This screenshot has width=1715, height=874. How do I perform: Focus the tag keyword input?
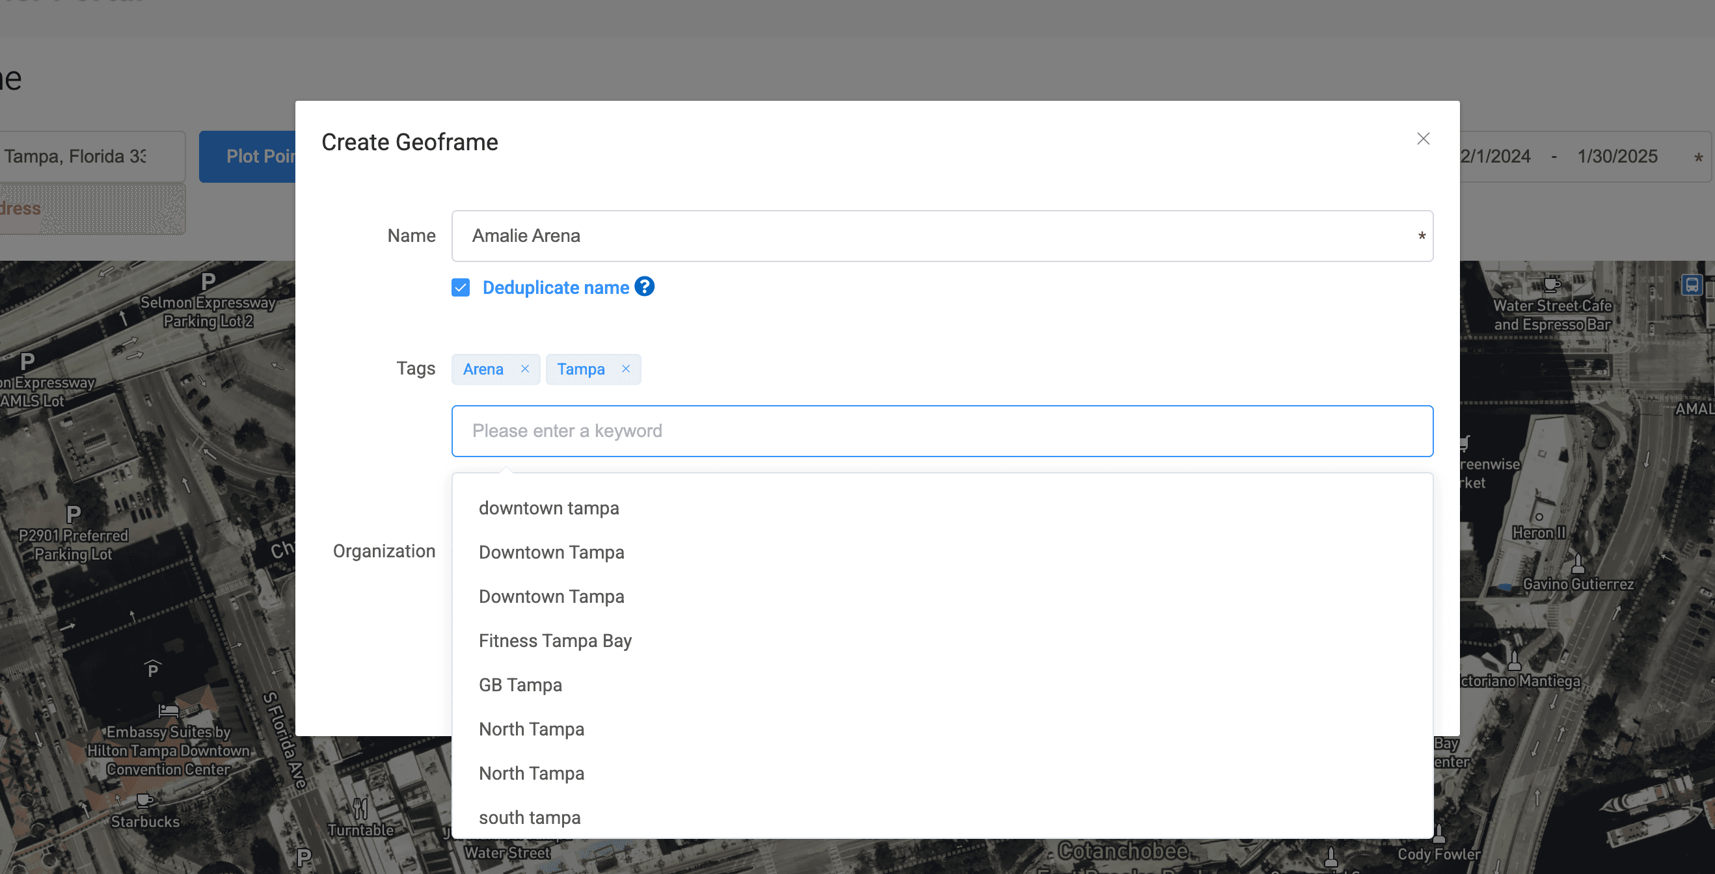941,430
